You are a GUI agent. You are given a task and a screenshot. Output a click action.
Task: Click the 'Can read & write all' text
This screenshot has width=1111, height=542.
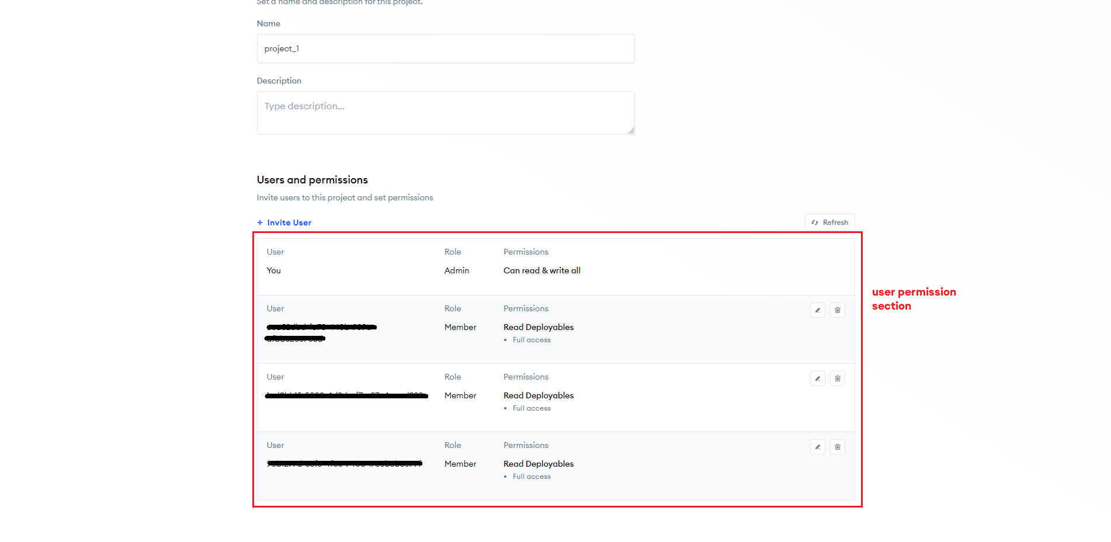coord(542,270)
